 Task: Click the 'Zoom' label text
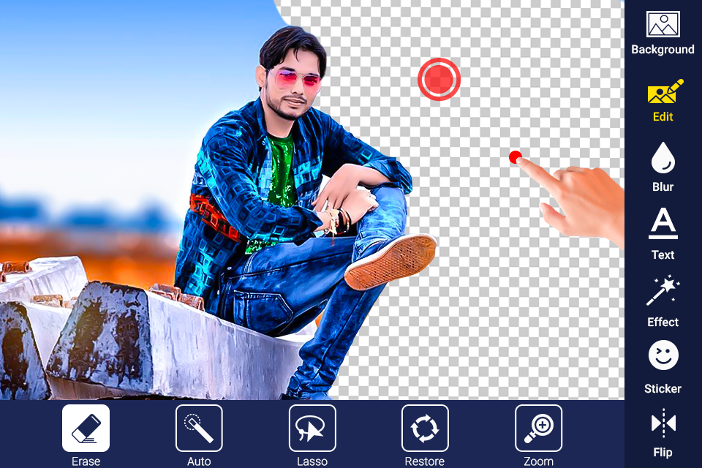tap(539, 461)
